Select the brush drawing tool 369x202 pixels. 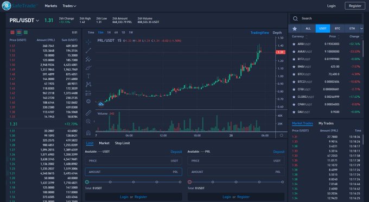point(88,68)
